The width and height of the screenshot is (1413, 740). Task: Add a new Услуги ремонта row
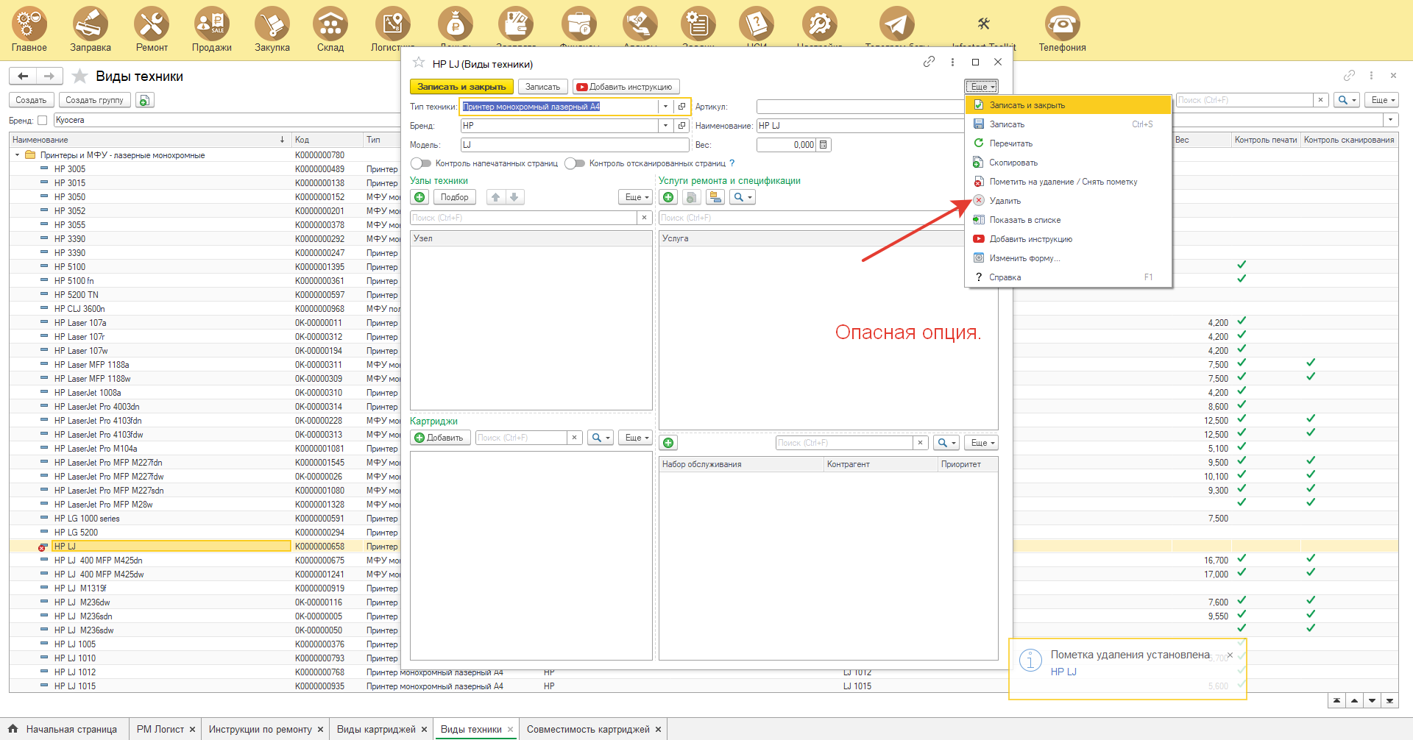click(x=668, y=197)
